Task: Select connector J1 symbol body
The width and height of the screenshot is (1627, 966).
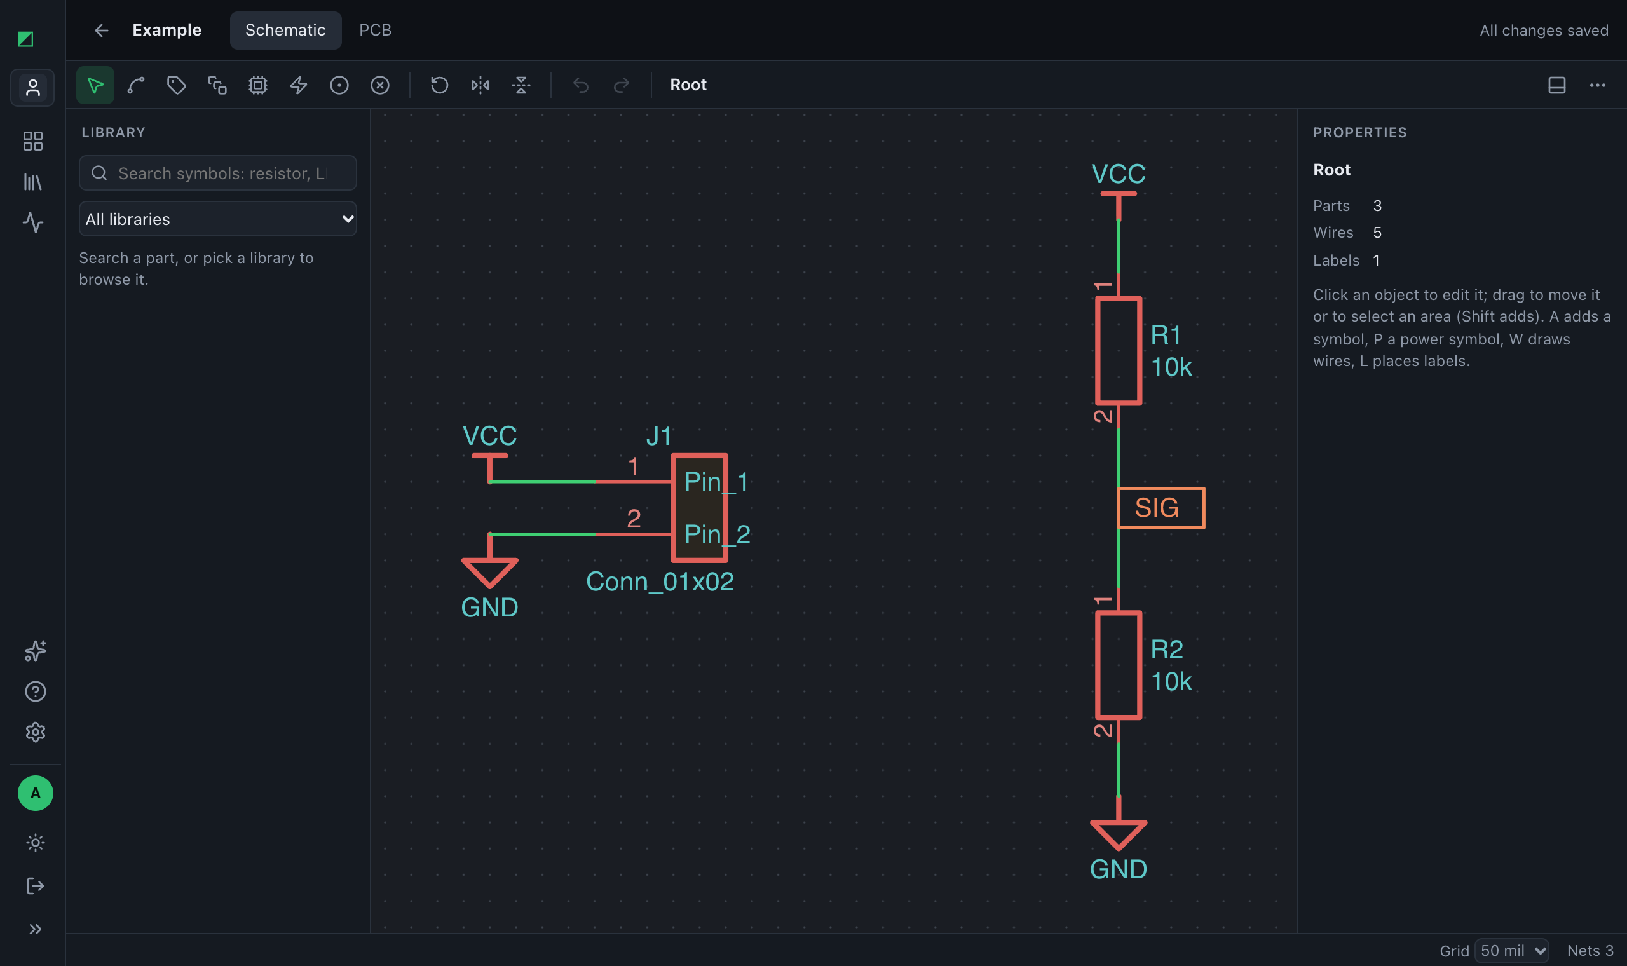Action: [x=700, y=508]
